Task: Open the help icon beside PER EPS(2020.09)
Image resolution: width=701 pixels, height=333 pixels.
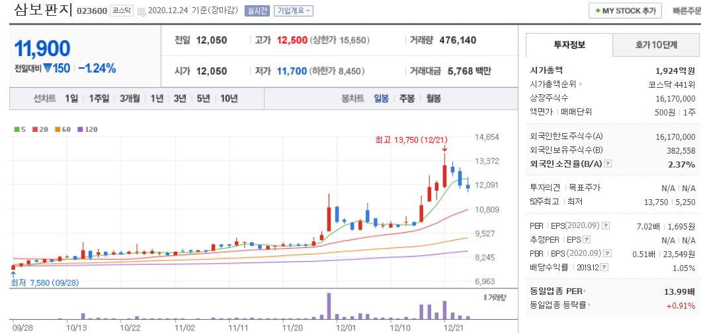Action: 606,226
